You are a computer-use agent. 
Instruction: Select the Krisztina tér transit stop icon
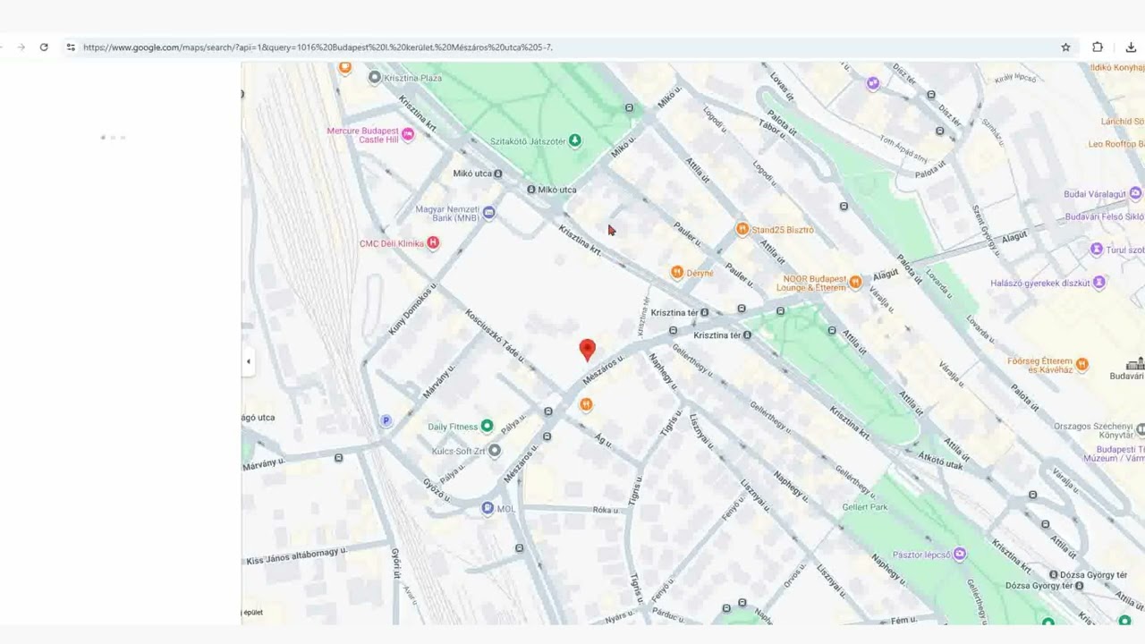point(704,312)
